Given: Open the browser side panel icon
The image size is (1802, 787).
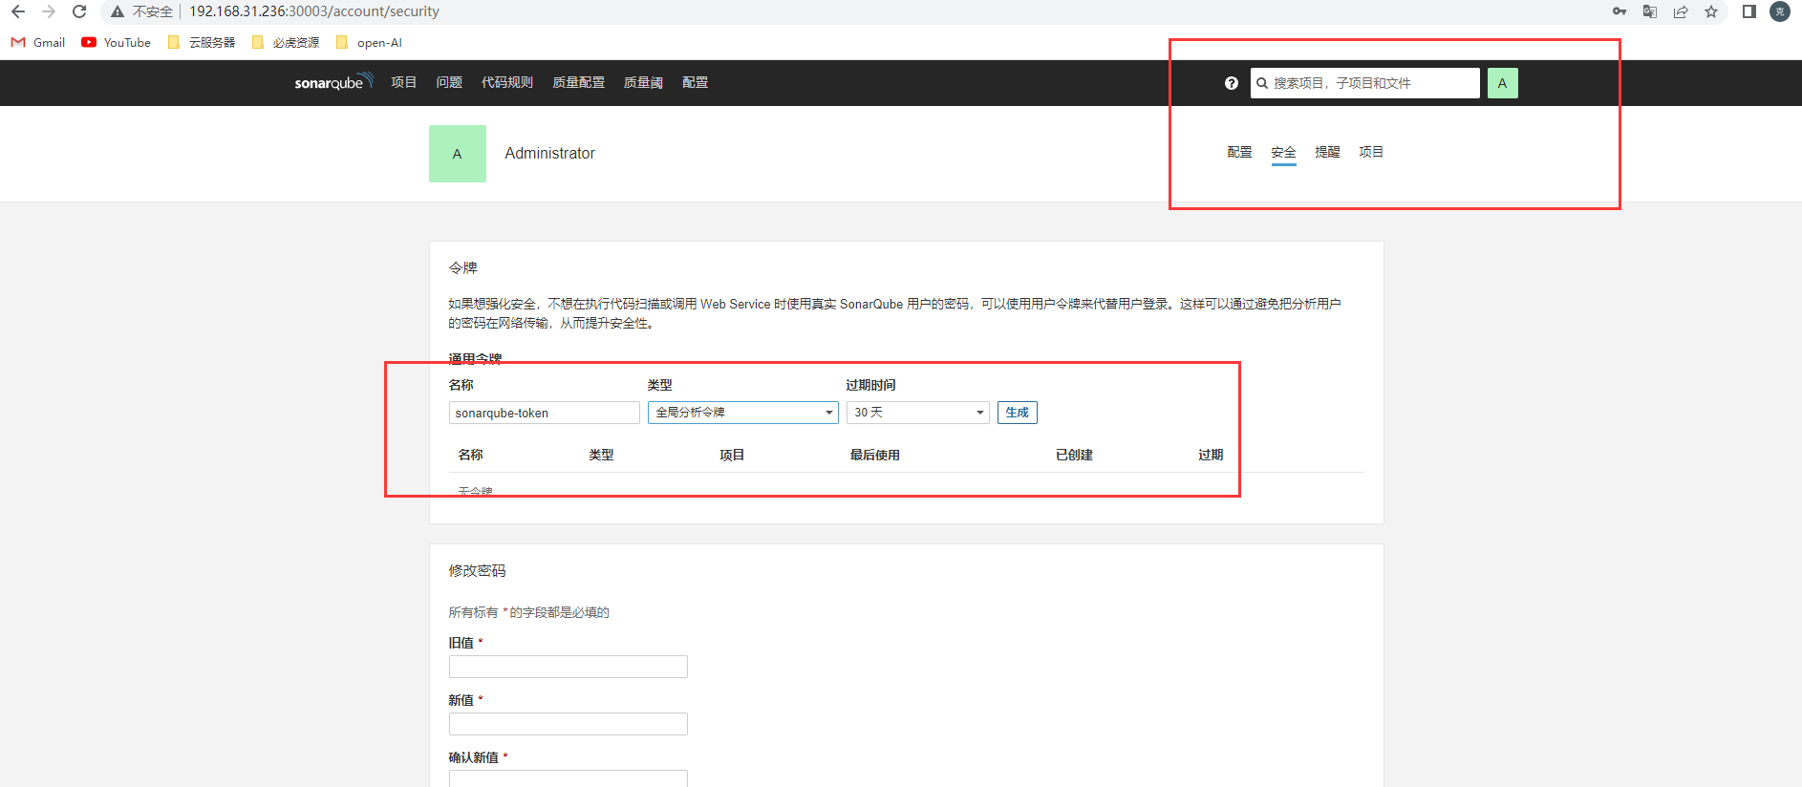Looking at the screenshot, I should (1749, 11).
